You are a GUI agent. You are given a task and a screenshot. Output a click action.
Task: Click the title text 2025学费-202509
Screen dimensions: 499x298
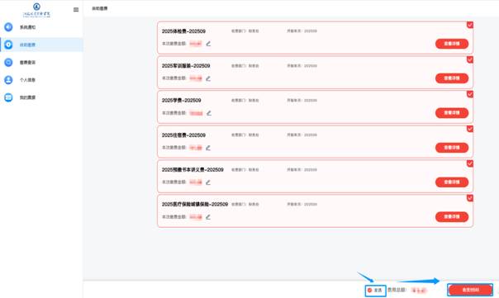pyautogui.click(x=182, y=101)
